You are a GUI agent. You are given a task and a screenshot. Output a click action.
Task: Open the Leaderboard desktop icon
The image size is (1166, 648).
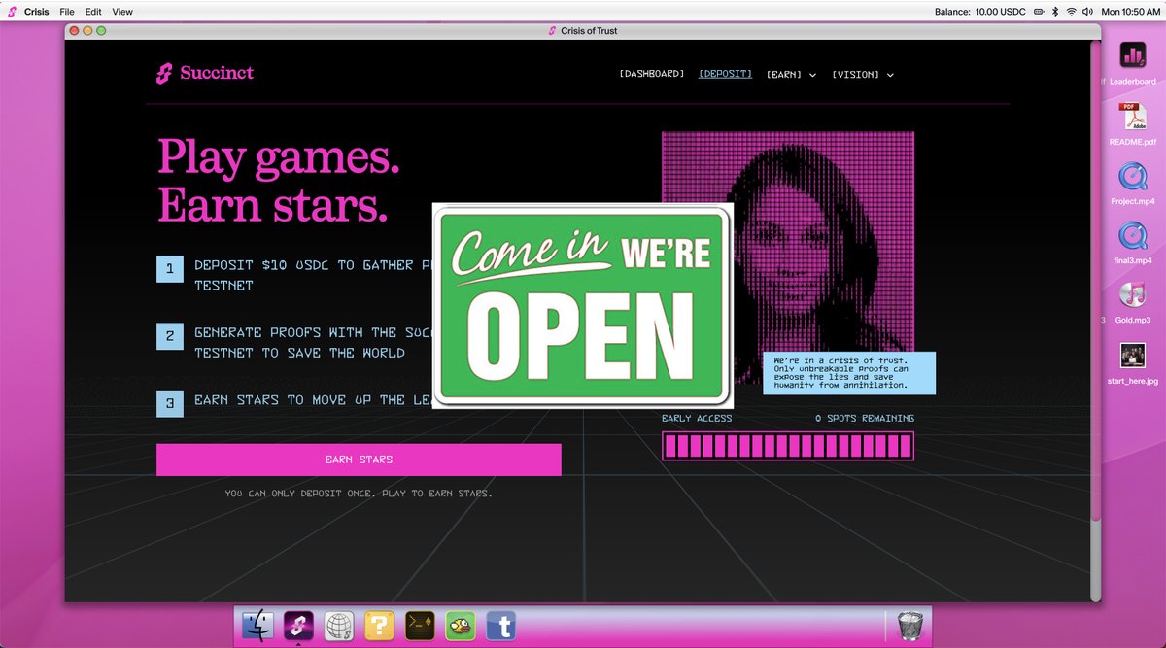(x=1133, y=55)
